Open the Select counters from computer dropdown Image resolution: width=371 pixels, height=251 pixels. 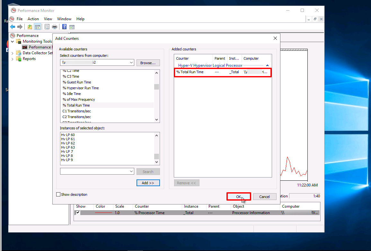pos(131,63)
